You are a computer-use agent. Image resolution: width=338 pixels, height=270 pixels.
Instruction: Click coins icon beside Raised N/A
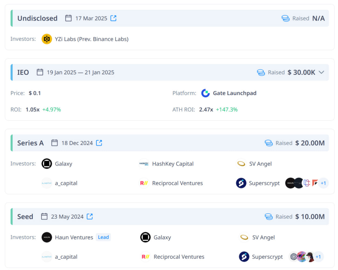pos(286,18)
